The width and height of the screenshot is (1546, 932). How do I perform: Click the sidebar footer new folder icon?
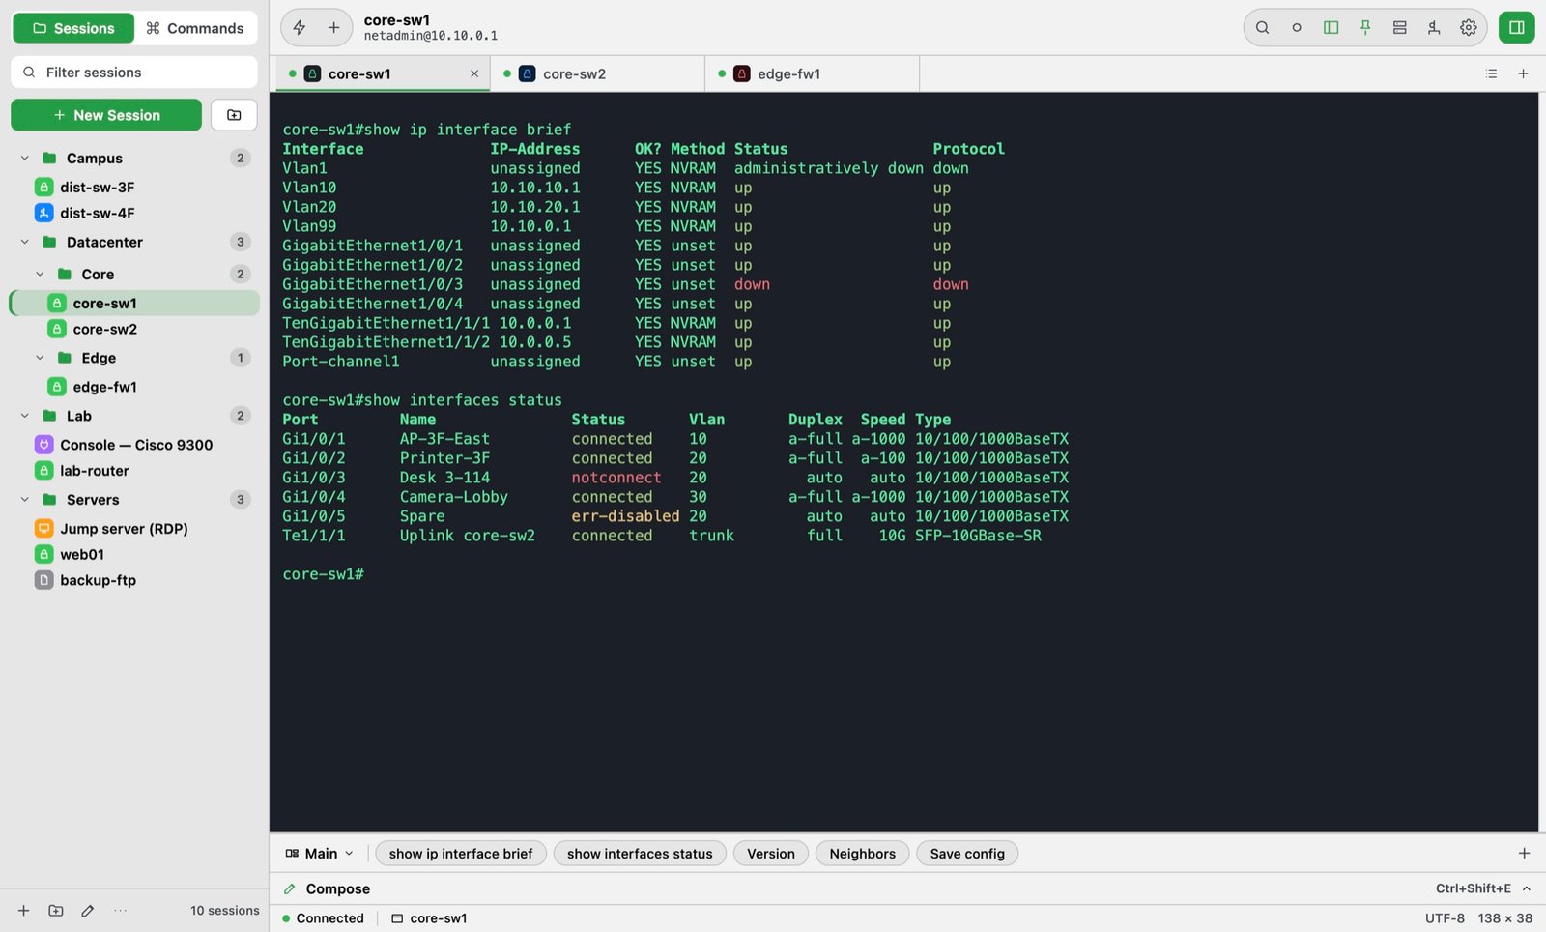click(x=56, y=911)
